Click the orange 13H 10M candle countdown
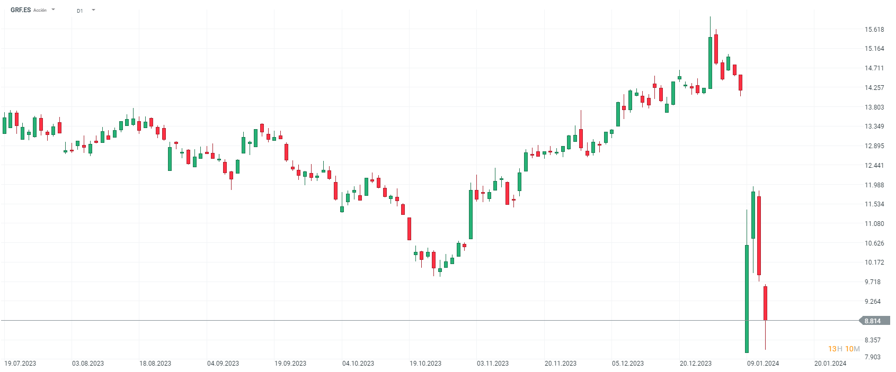Screen dimensions: 896x372 click(844, 349)
